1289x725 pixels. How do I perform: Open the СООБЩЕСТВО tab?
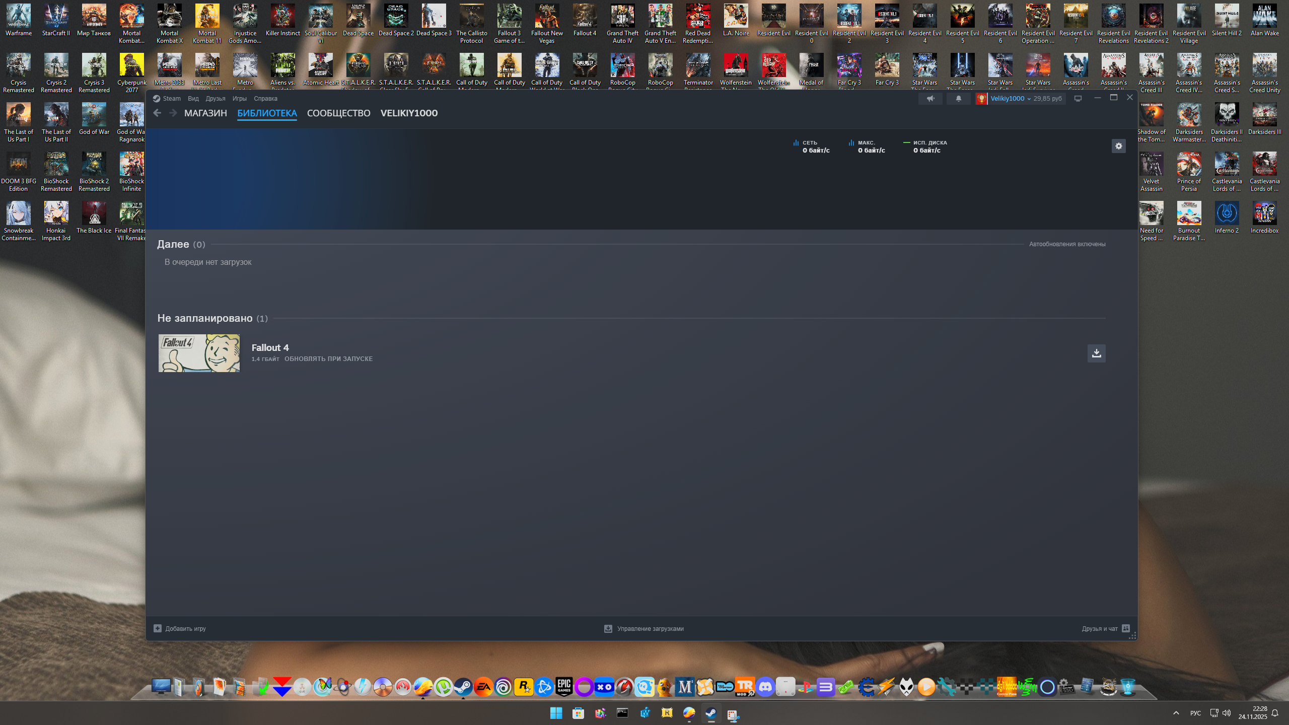(x=338, y=113)
